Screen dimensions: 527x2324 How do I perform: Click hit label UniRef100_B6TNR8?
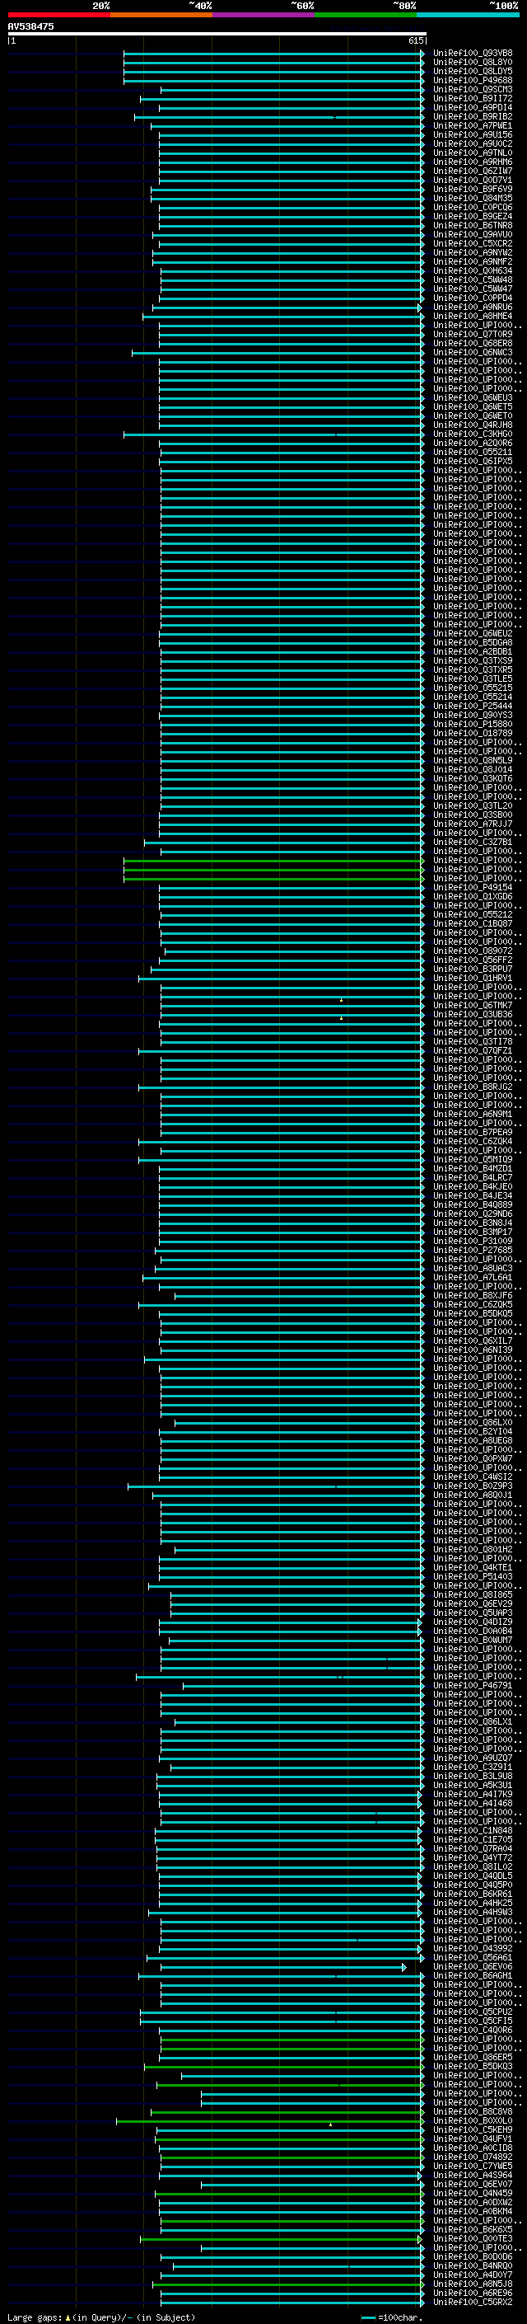[x=473, y=226]
